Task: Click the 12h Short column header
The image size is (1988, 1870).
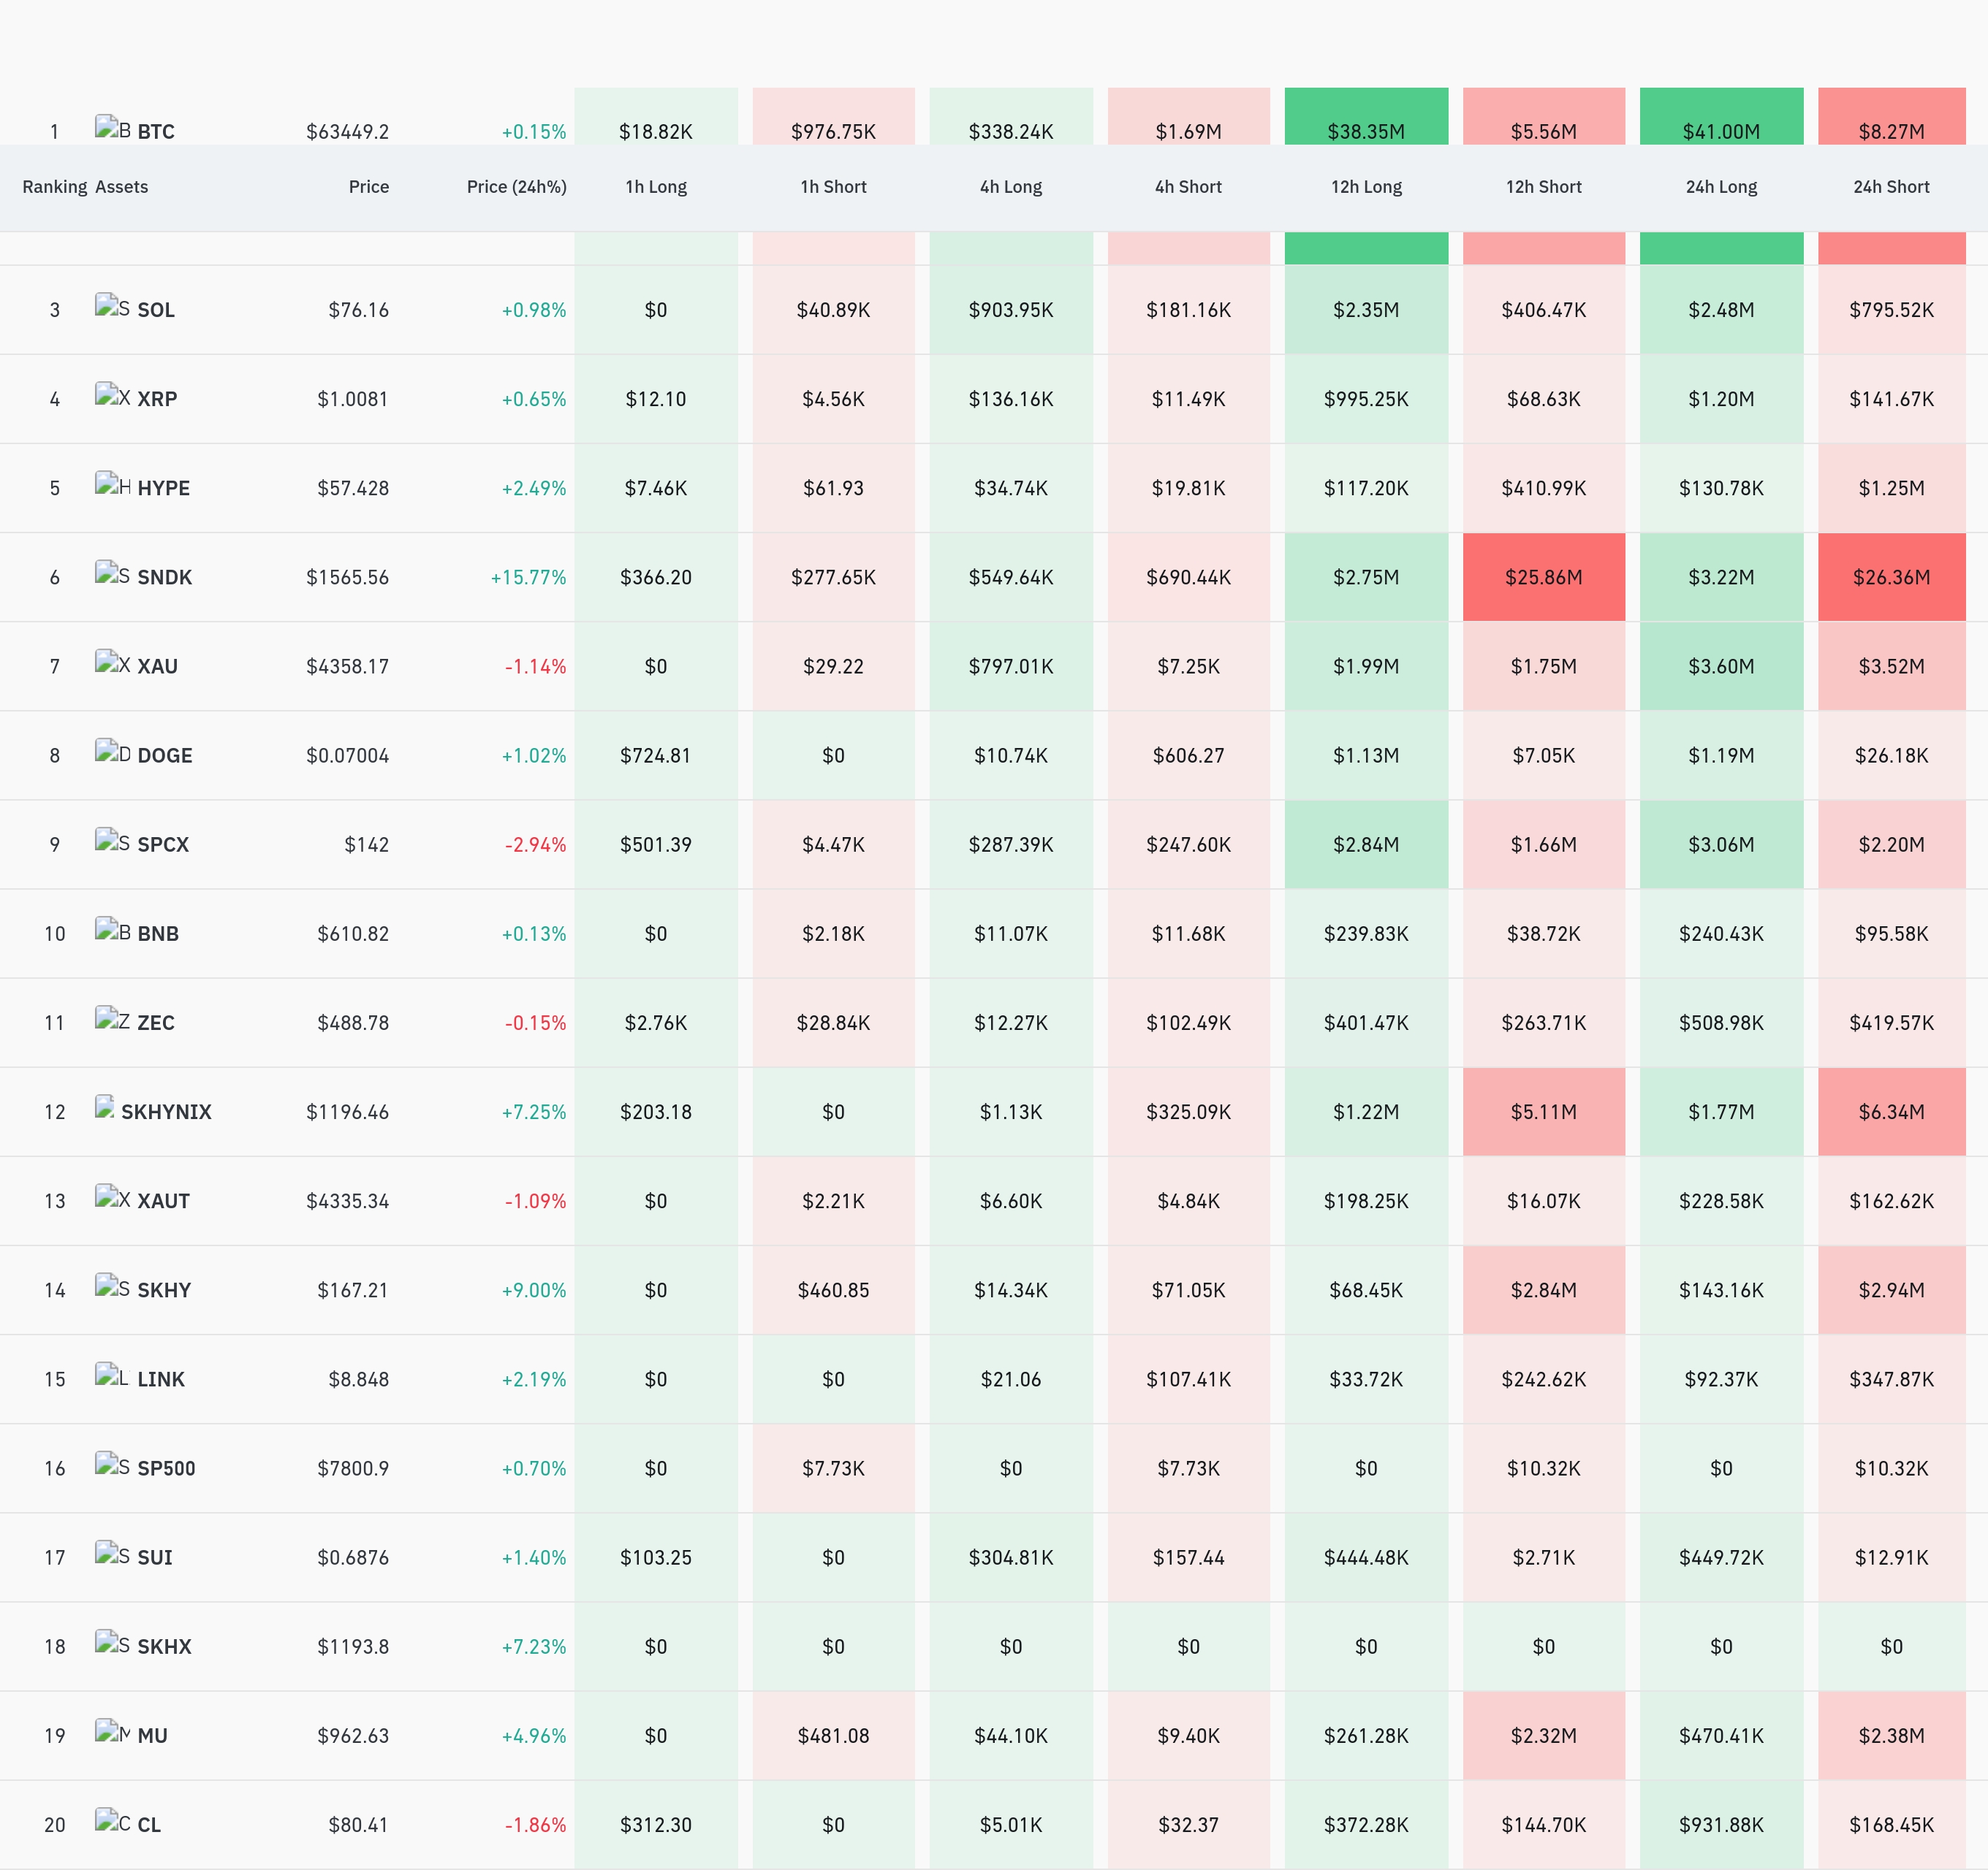Action: point(1544,187)
